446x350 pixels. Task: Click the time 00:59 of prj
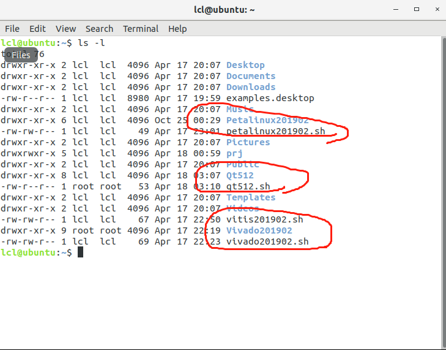pyautogui.click(x=207, y=153)
